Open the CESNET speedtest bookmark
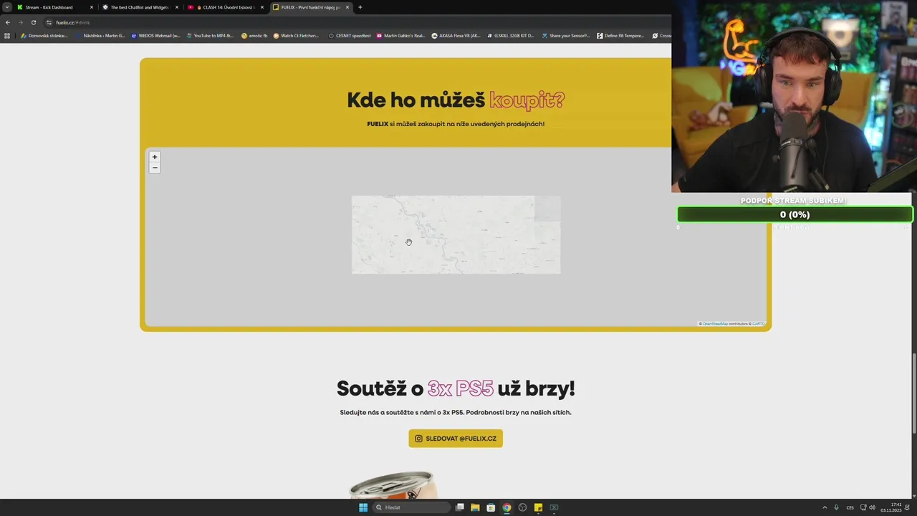 tap(350, 35)
